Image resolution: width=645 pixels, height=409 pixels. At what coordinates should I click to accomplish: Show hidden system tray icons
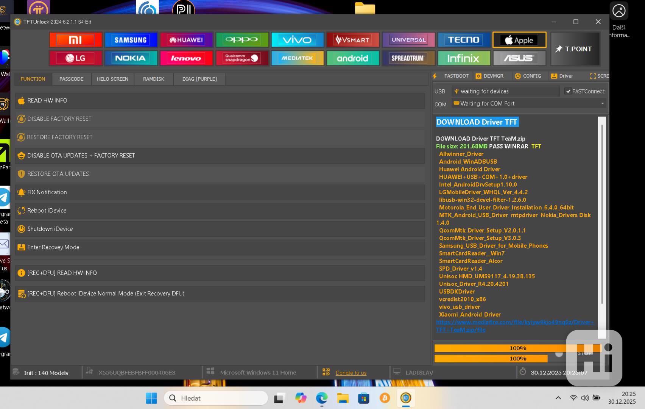[x=558, y=398]
